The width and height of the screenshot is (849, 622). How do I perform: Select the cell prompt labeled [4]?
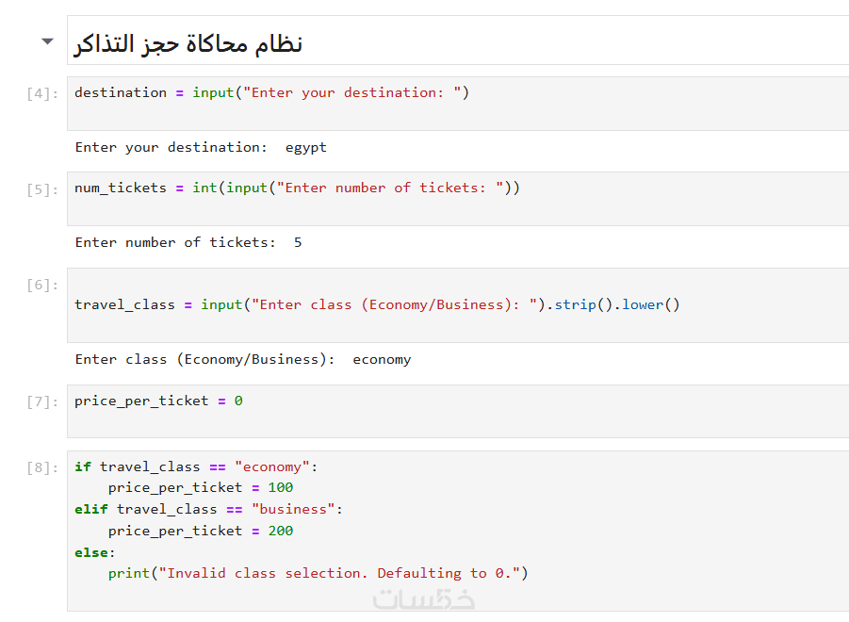pyautogui.click(x=42, y=93)
